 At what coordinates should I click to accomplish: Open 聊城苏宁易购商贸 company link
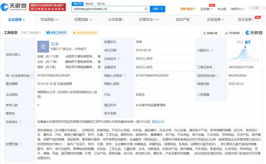tap(80, 62)
